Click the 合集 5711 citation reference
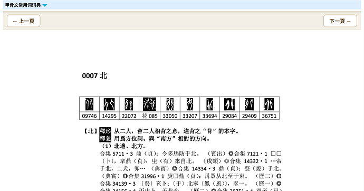 [x=116, y=154]
